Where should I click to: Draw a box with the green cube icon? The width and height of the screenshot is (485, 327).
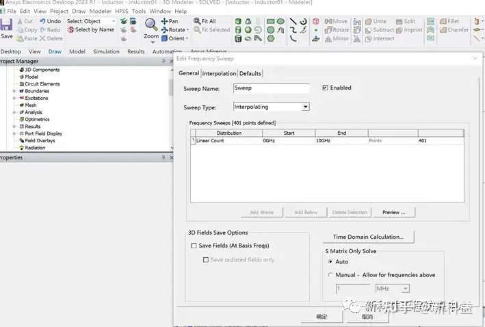[238, 21]
